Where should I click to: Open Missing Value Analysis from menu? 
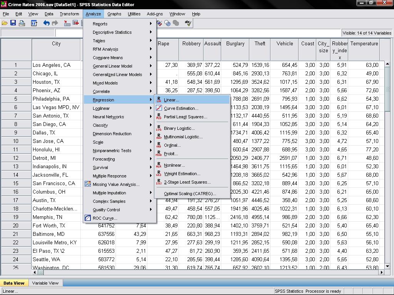116,184
